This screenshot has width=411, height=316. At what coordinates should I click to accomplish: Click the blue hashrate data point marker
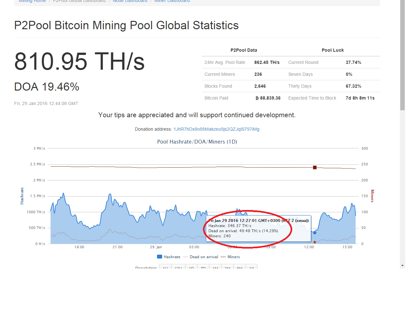point(315,233)
